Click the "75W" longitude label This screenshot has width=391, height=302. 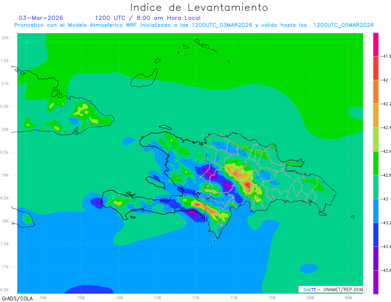pos(81,297)
